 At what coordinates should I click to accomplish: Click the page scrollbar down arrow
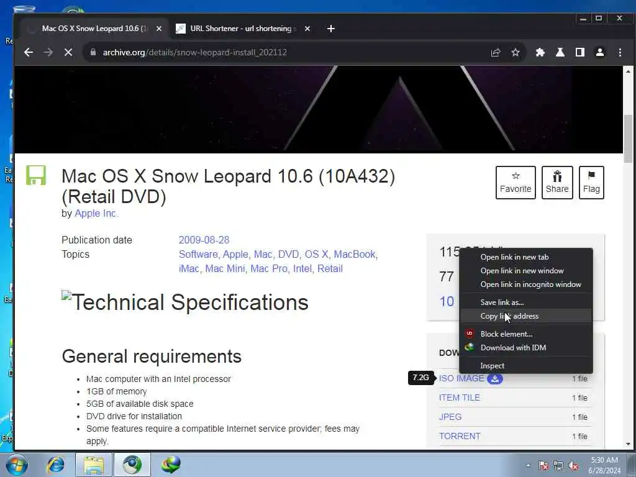tap(629, 444)
